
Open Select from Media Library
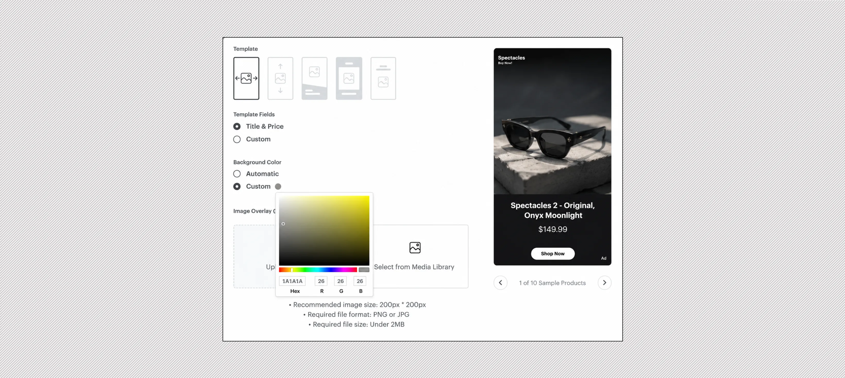[x=414, y=267]
